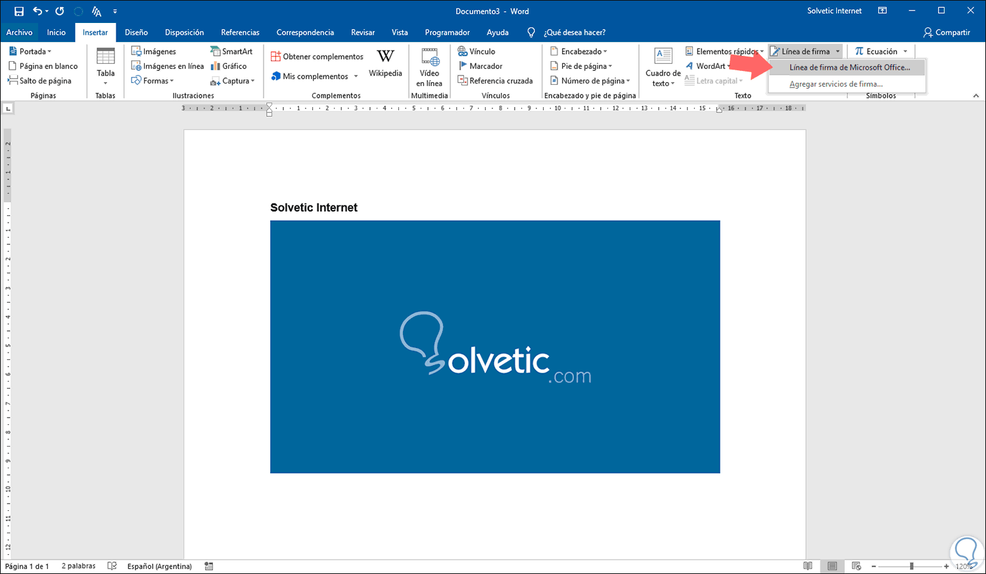This screenshot has width=986, height=574.
Task: Switch to the Diseño tab
Action: point(137,32)
